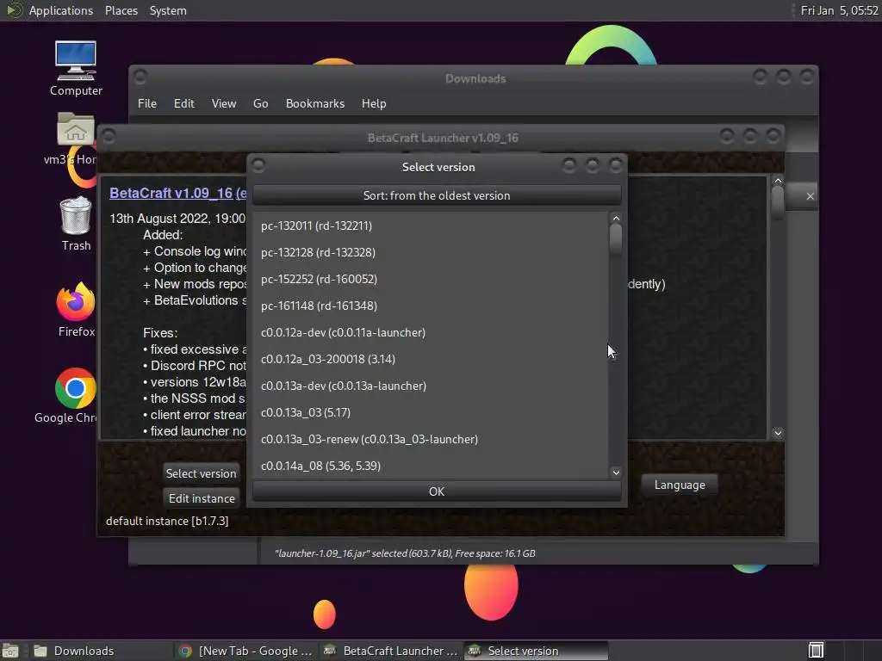Open Help menu in the Downloads window
The width and height of the screenshot is (882, 661).
click(374, 103)
